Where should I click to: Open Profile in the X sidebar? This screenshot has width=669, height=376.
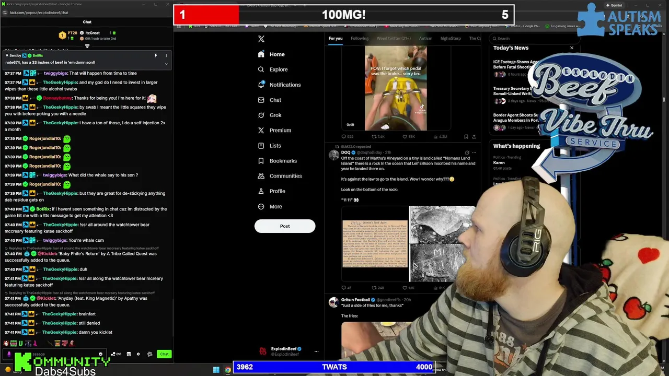pos(271,191)
